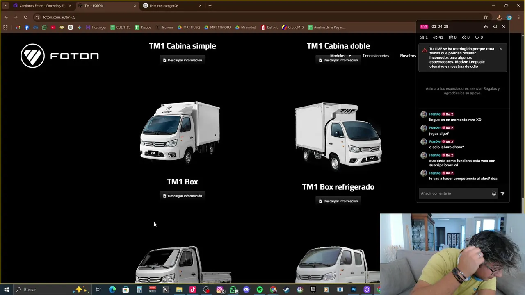Open the Hostinger bookmark
This screenshot has width=525, height=295.
tap(96, 27)
